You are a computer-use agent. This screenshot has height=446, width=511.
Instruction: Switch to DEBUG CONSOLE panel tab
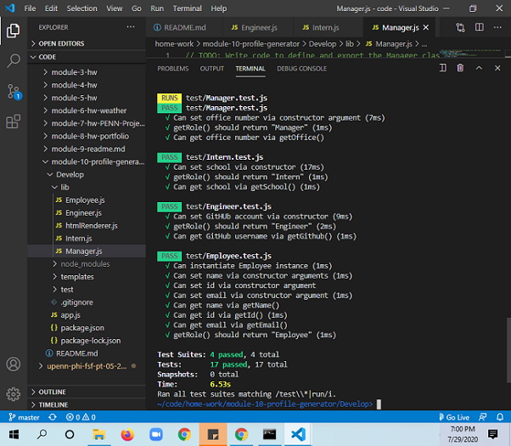(x=302, y=69)
